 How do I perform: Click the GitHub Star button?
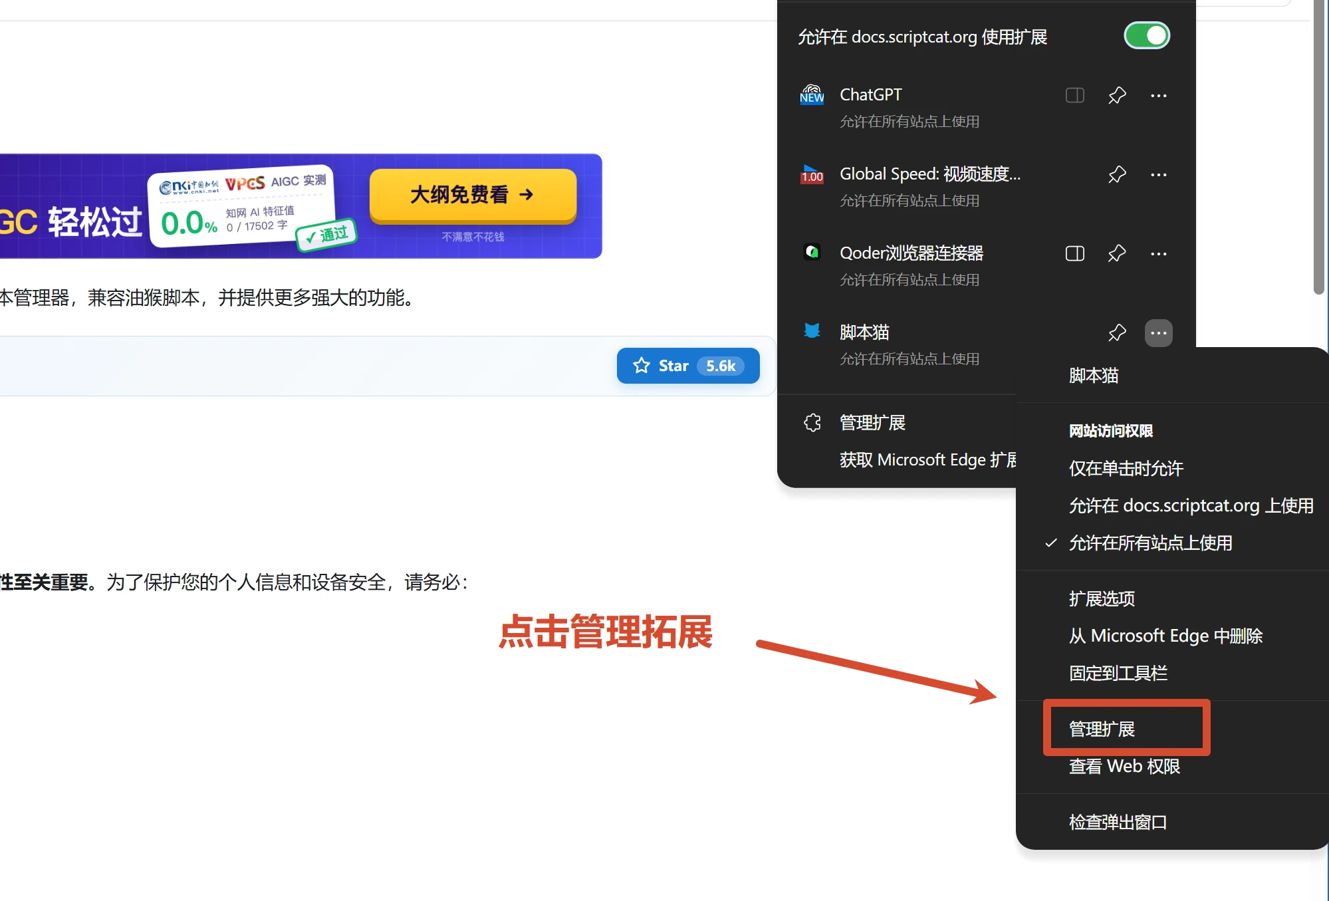pyautogui.click(x=688, y=366)
